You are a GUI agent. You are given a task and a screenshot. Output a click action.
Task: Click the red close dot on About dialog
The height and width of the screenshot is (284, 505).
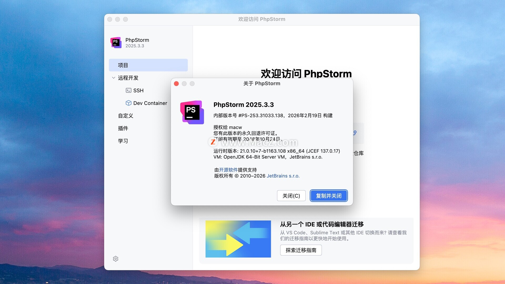coord(176,84)
